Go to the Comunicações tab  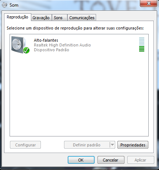point(82,18)
